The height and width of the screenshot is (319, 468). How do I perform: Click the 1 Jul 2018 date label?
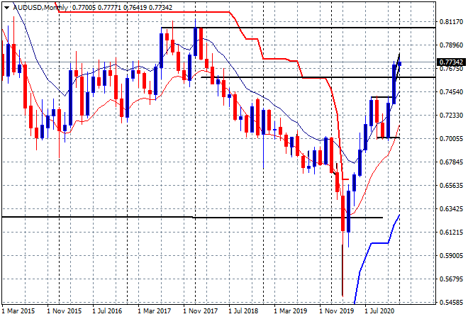coord(243,311)
